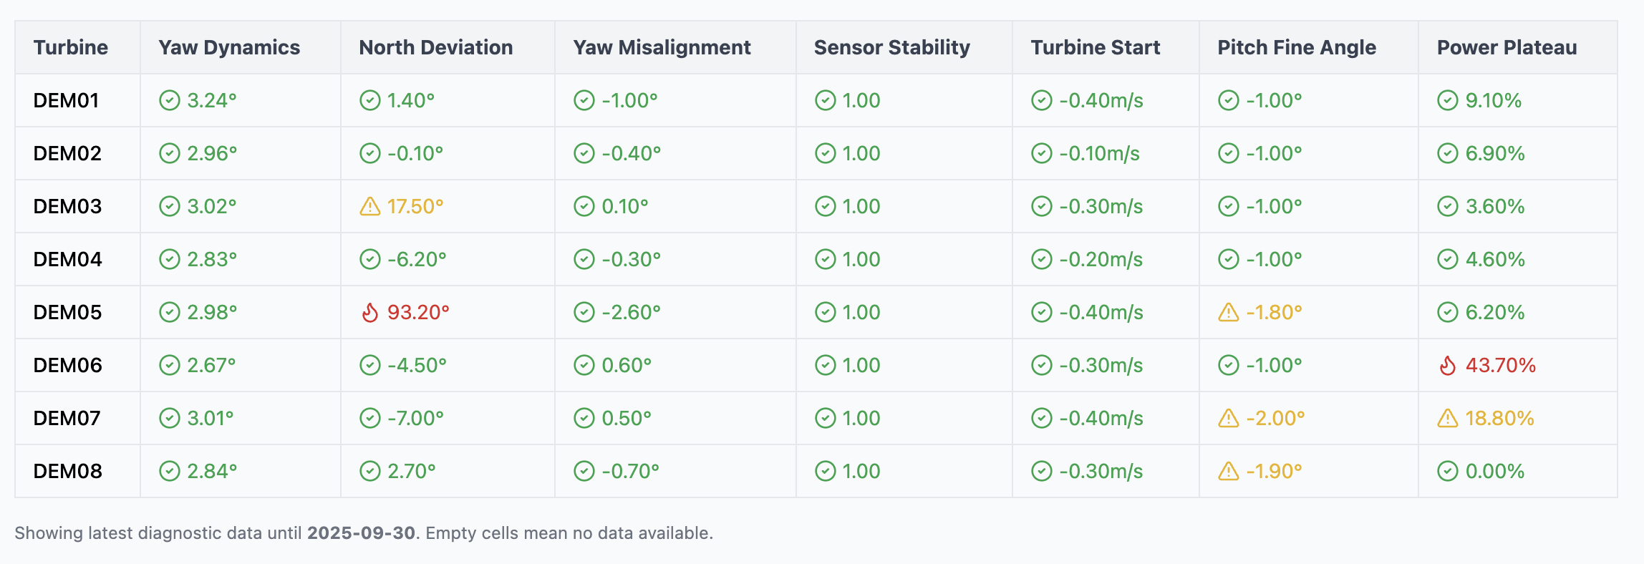Click the North Deviation column header

pyautogui.click(x=435, y=48)
